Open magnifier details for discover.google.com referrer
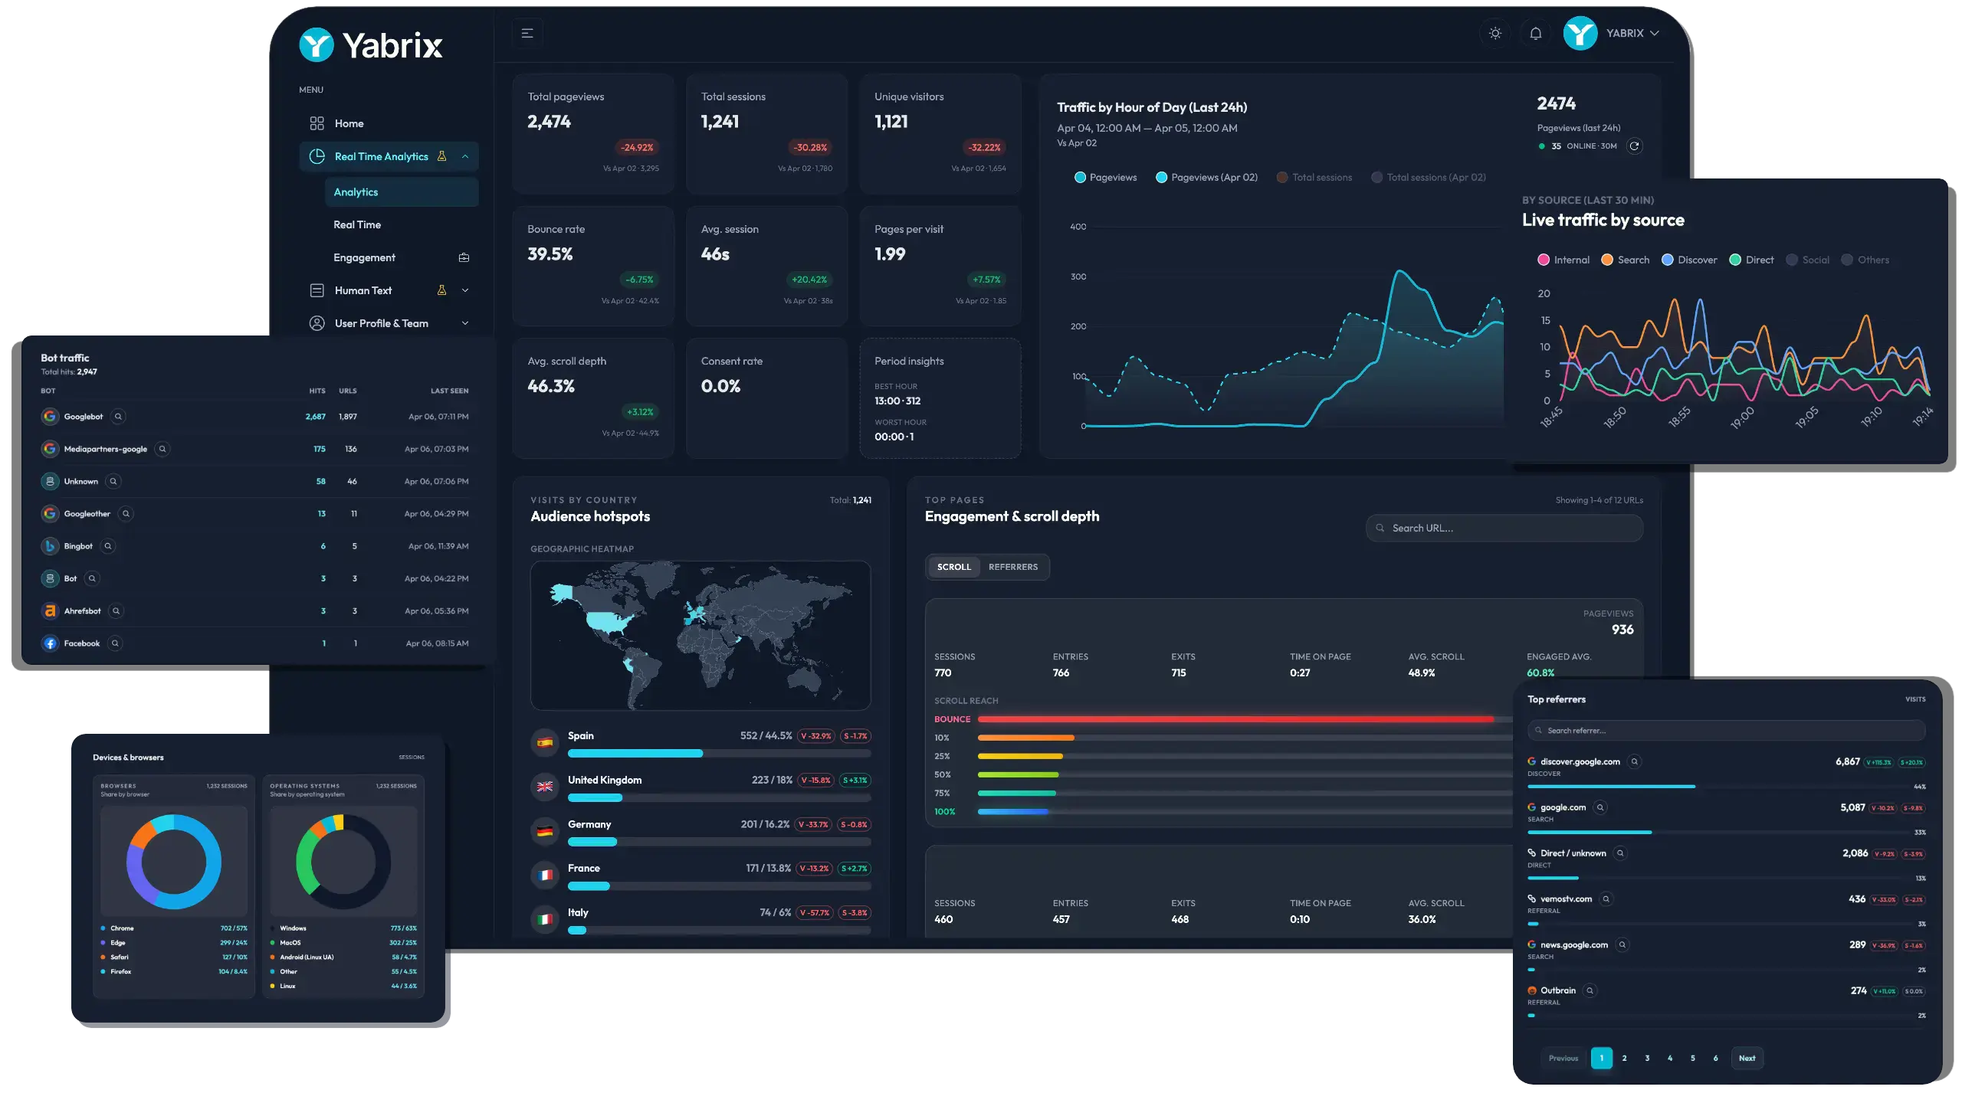 point(1634,761)
